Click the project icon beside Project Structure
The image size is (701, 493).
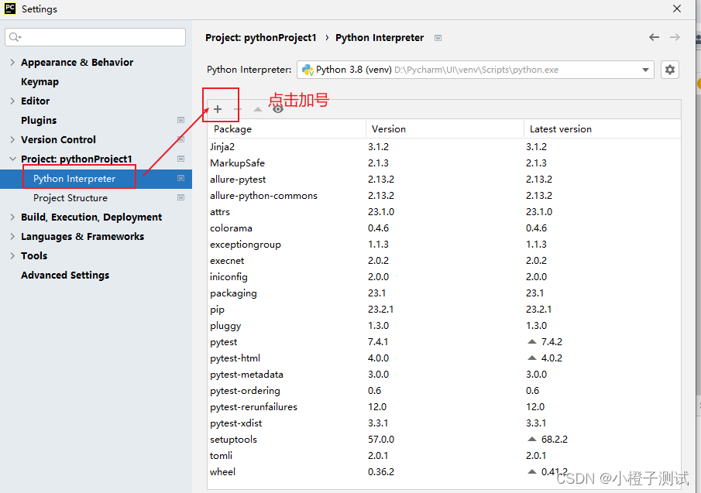[x=181, y=197]
